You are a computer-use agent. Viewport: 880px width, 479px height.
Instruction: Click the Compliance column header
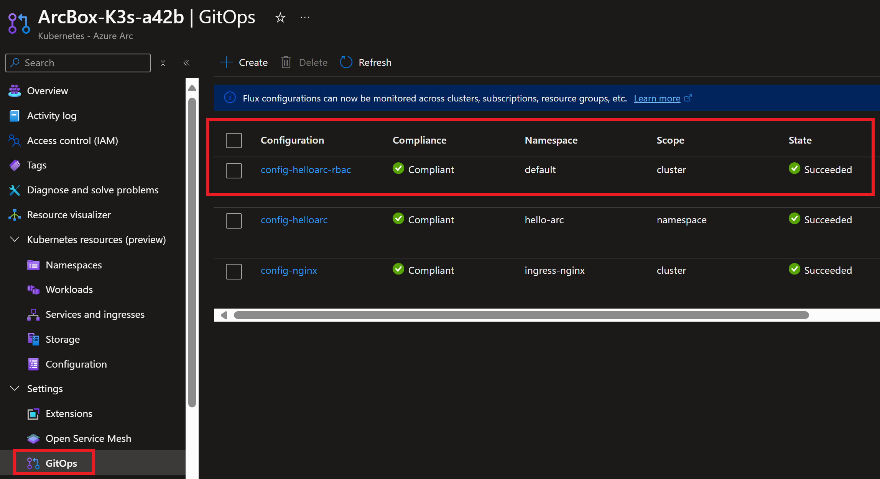(x=419, y=140)
